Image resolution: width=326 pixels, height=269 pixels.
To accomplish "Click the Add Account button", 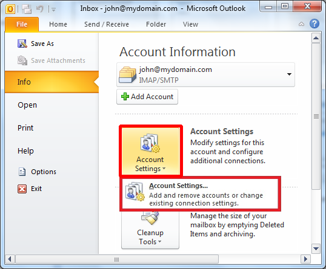I will point(147,97).
